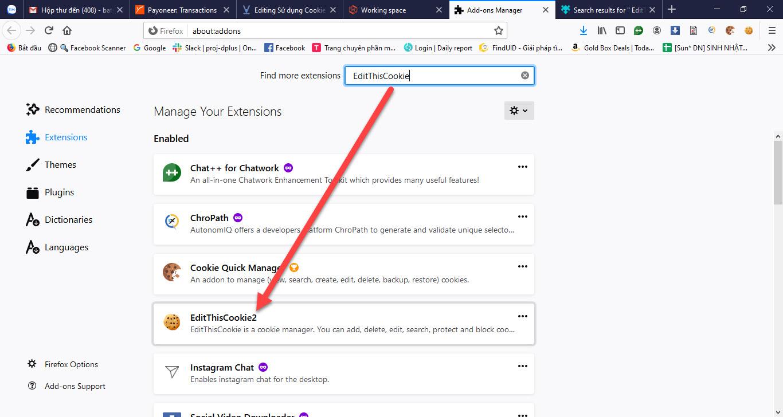
Task: Click the blue video downloader toolbar icon
Action: 675,30
